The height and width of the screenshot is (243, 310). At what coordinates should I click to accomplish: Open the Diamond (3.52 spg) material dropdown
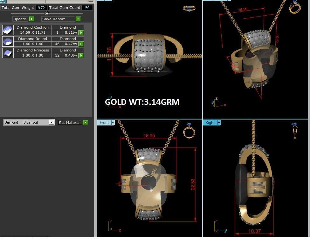click(52, 122)
